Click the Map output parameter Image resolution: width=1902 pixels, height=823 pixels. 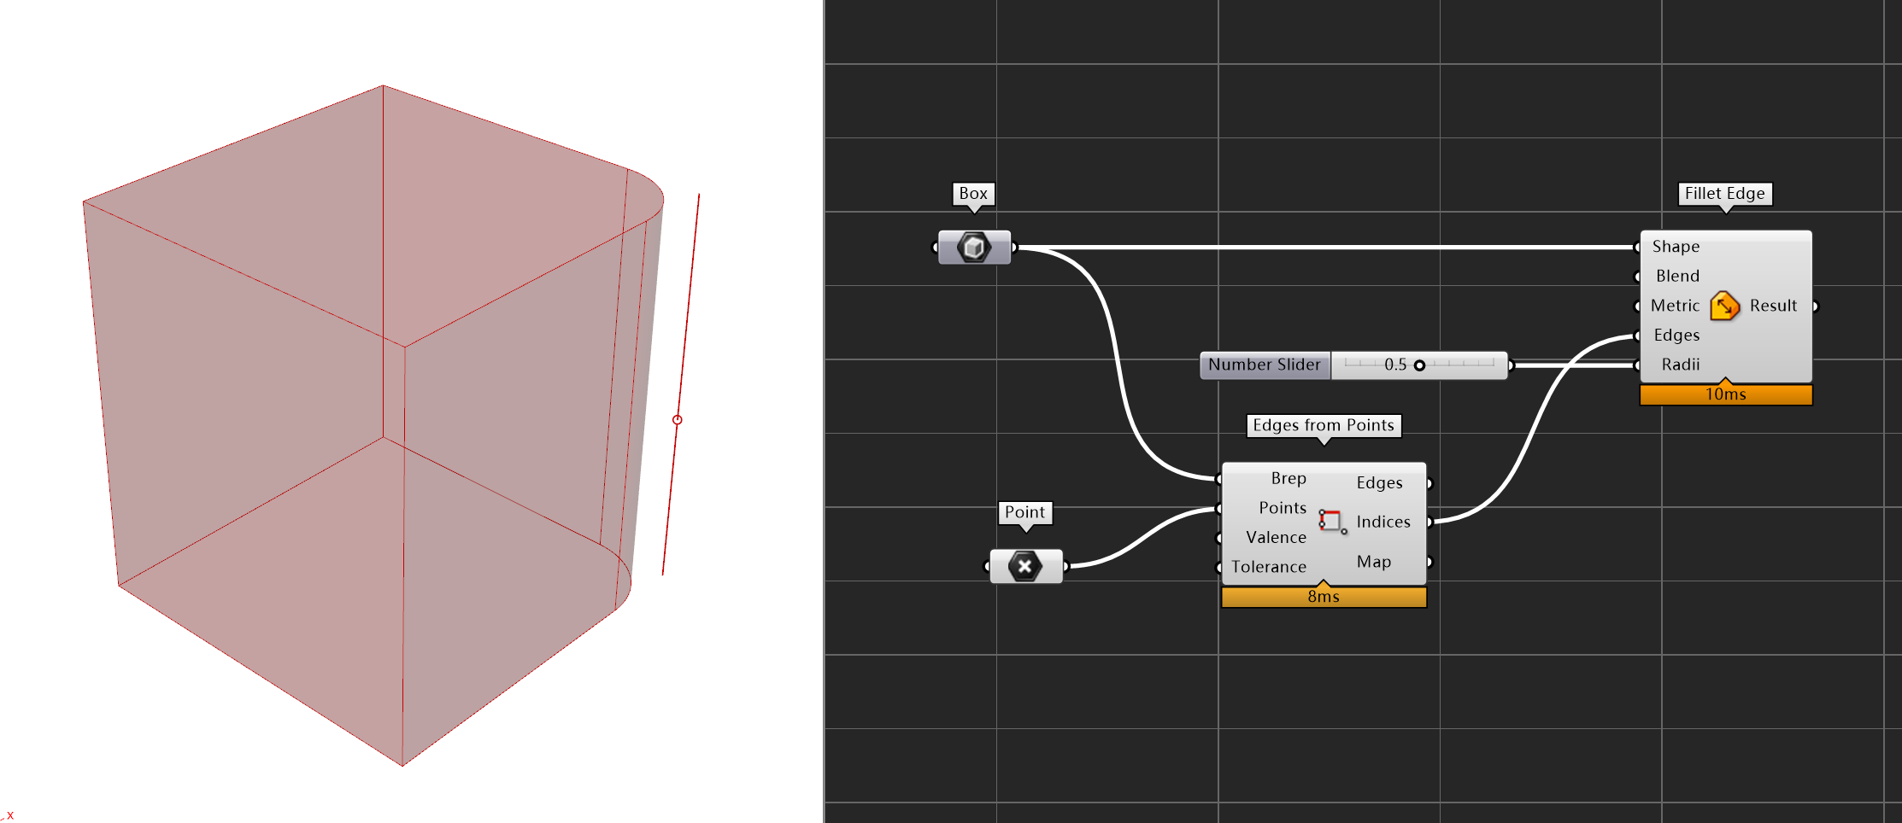pyautogui.click(x=1374, y=562)
